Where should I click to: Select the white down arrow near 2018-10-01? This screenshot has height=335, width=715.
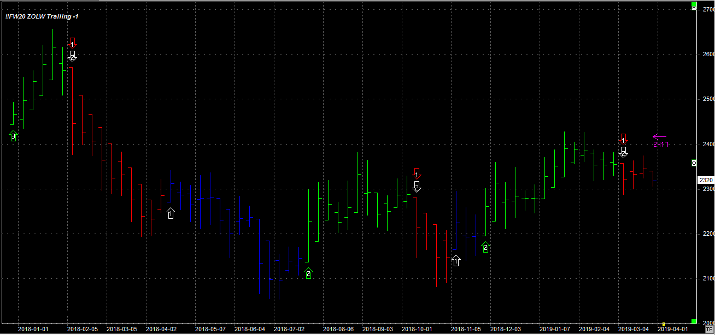coord(417,187)
